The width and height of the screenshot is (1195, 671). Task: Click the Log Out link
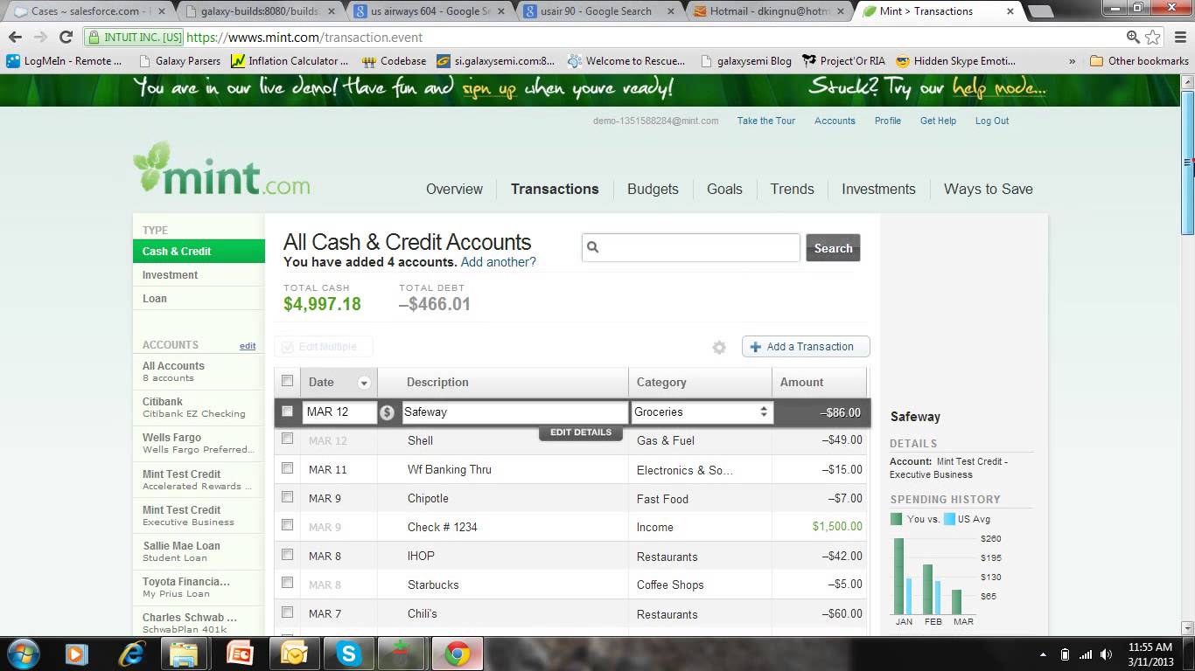[992, 121]
